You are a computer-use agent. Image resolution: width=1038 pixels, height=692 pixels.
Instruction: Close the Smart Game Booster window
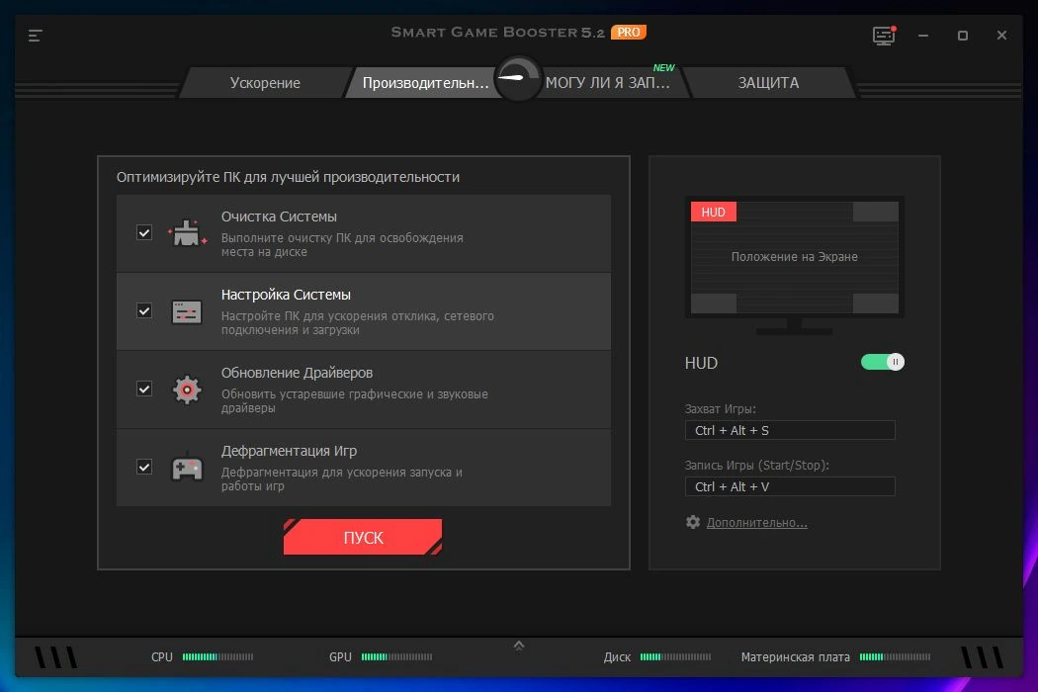(1001, 36)
